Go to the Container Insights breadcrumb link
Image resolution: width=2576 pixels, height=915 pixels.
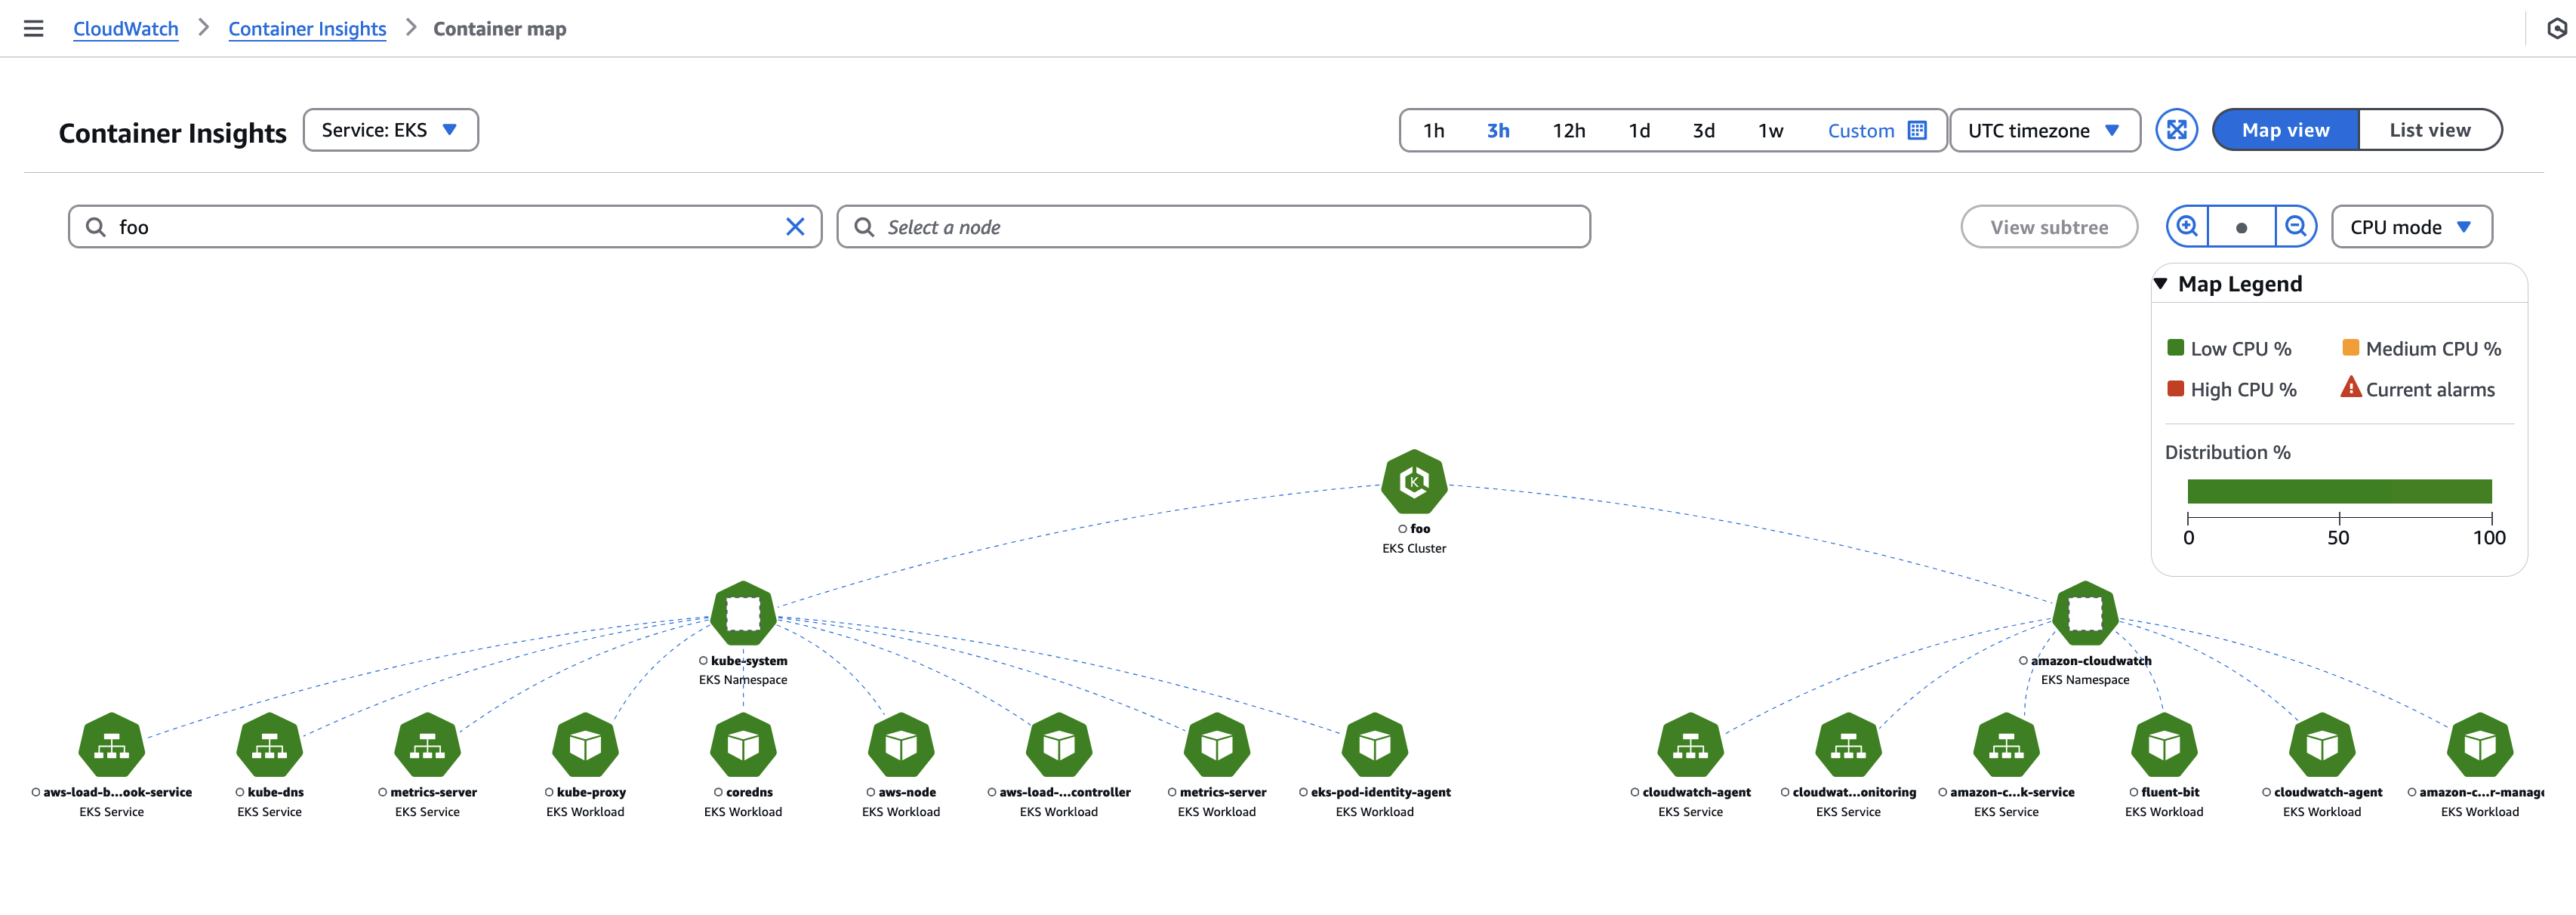[307, 29]
